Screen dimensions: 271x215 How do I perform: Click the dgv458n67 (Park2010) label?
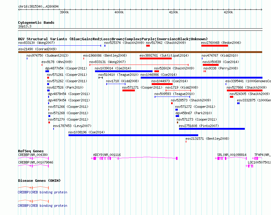(x=194, y=113)
